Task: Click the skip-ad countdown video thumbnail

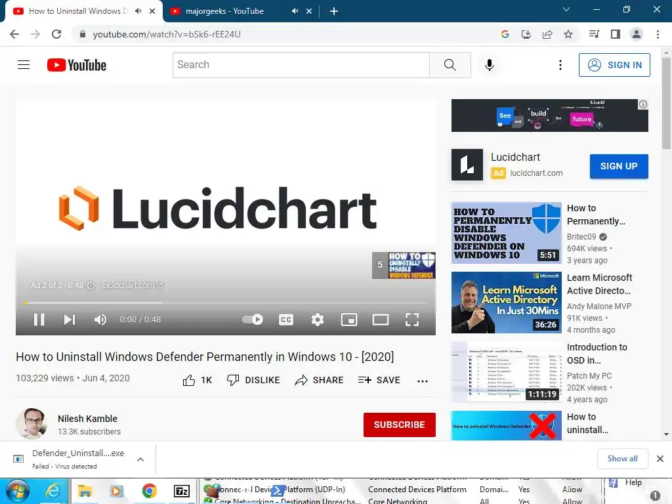Action: (404, 265)
